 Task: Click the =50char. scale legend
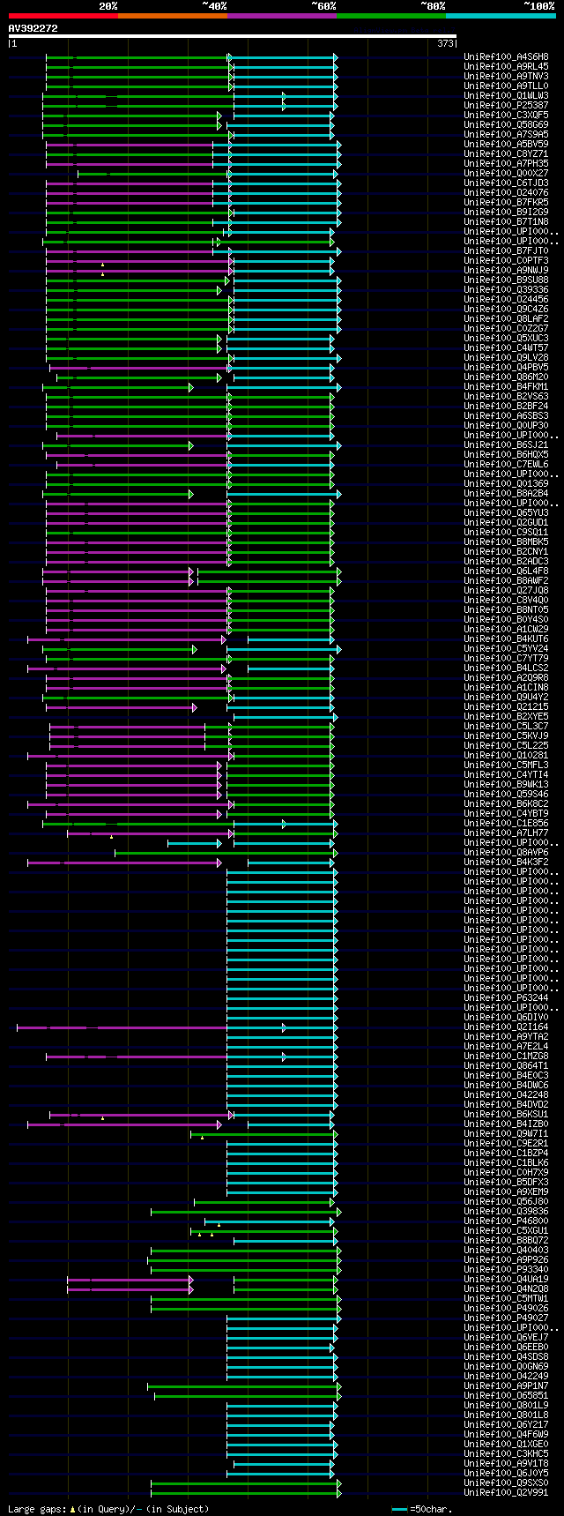tap(423, 1509)
